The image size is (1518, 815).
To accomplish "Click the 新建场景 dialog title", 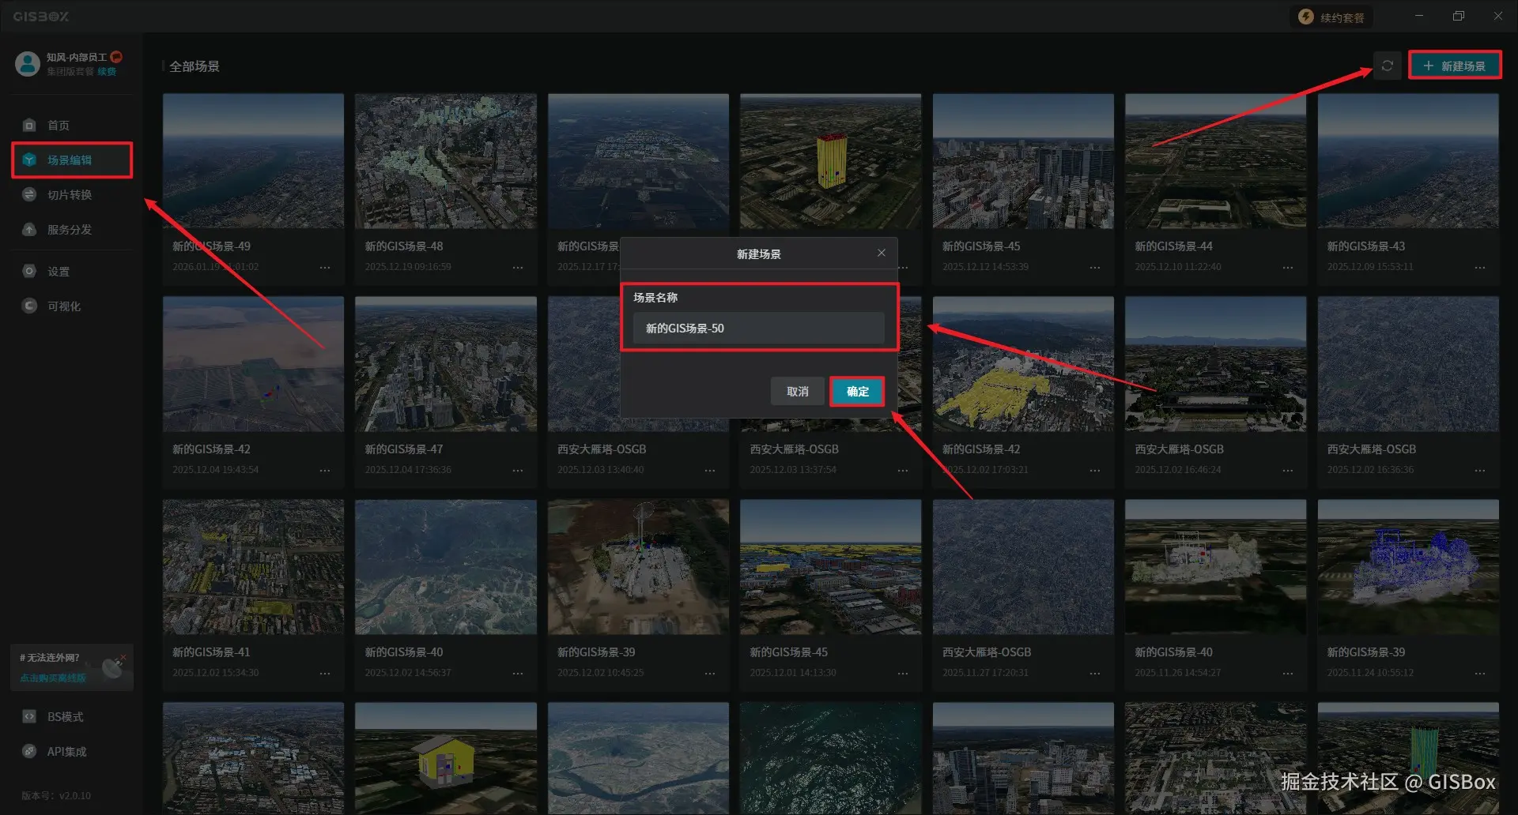I will coord(759,254).
